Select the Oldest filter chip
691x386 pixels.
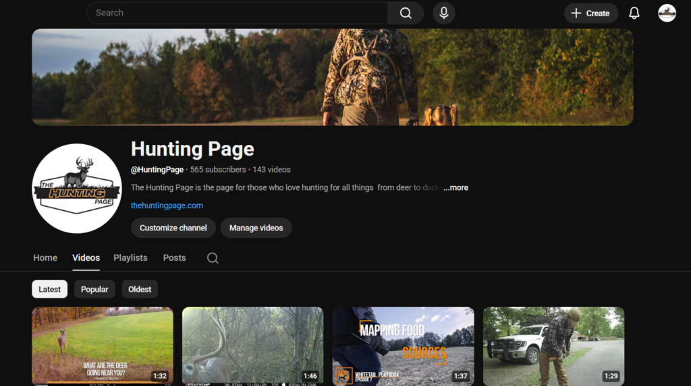click(x=140, y=289)
